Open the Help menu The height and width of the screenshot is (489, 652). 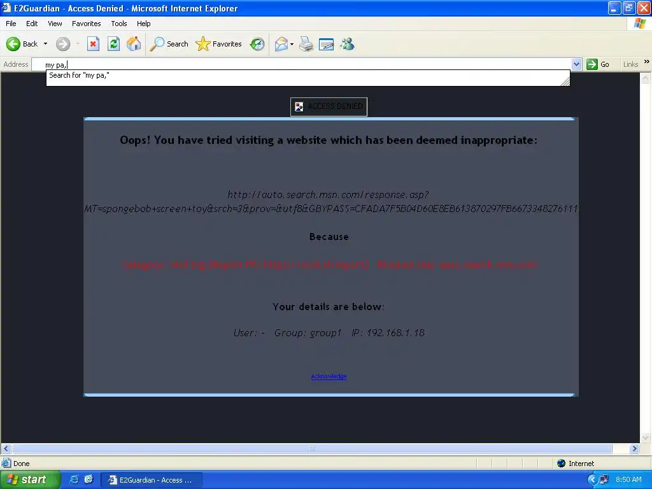tap(143, 24)
